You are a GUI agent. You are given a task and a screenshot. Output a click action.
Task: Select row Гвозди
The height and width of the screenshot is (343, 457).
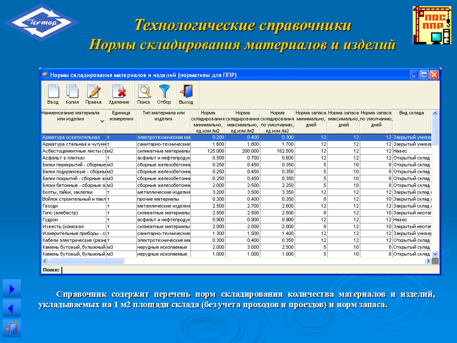coord(237,206)
